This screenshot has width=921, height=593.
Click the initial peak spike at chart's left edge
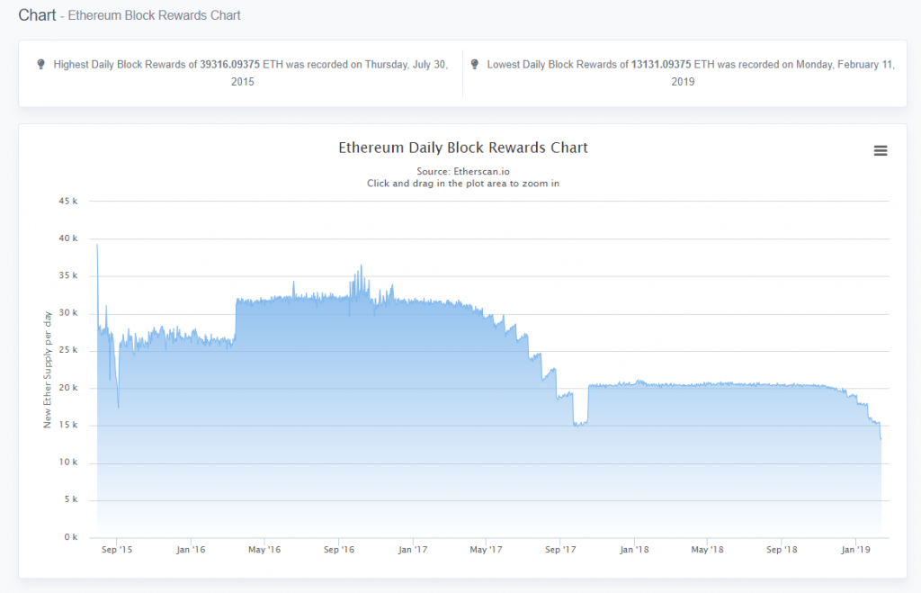coord(97,247)
